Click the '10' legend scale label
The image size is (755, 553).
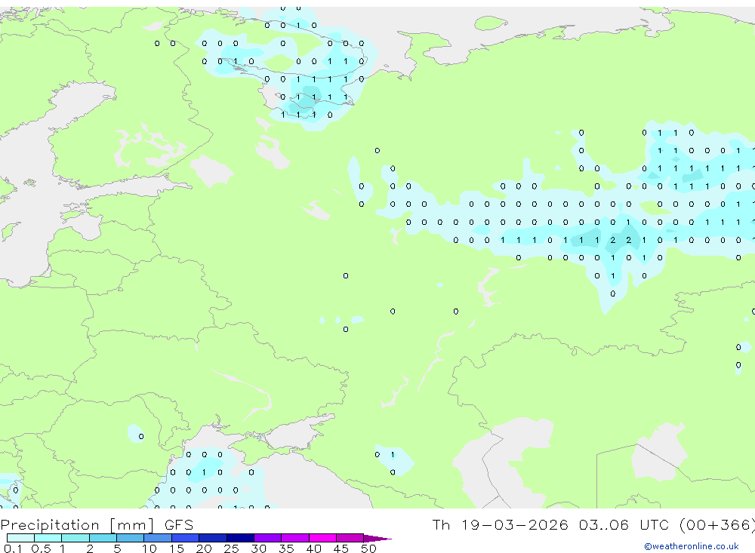point(149,548)
